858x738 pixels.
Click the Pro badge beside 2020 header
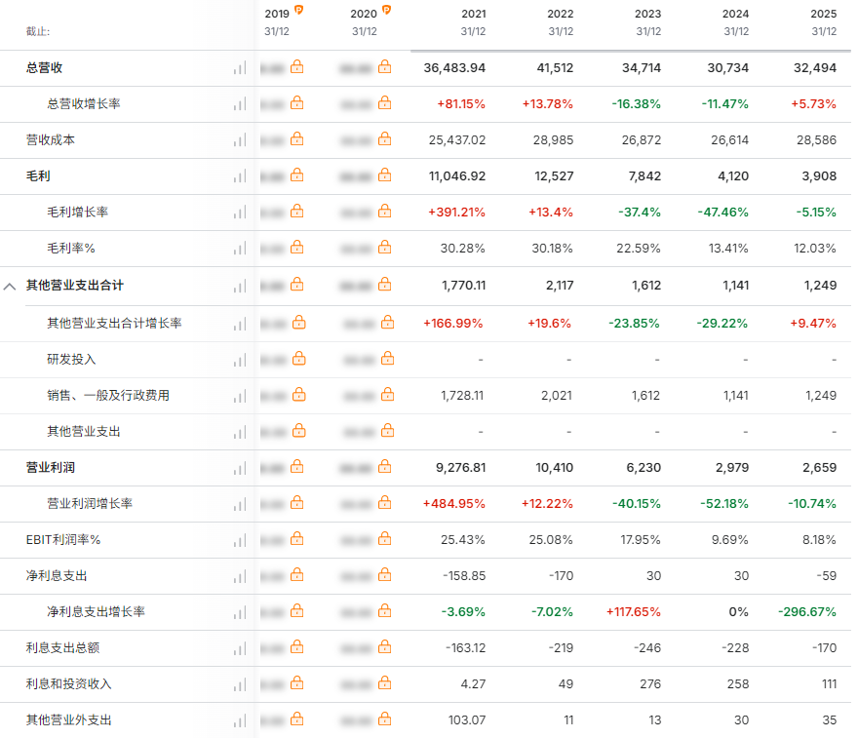point(387,11)
